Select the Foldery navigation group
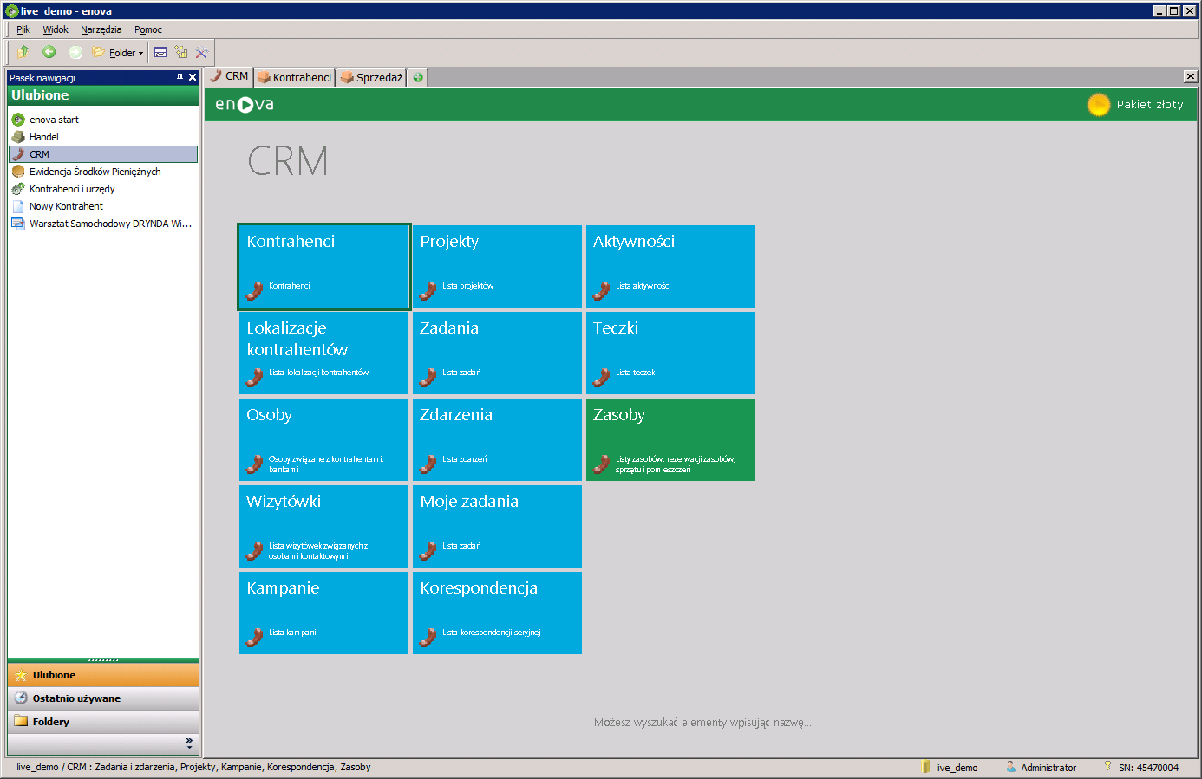The image size is (1202, 779). pos(103,722)
